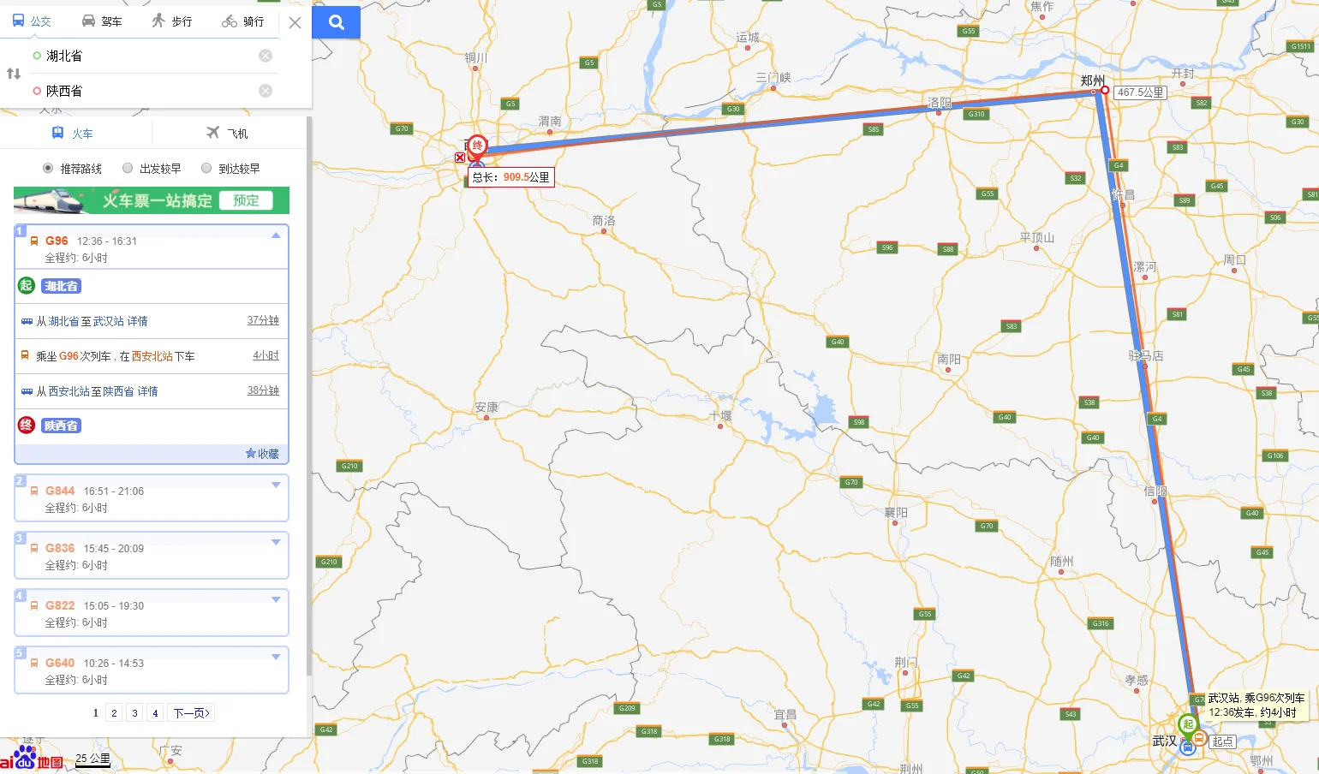The width and height of the screenshot is (1319, 774).
Task: Clear the 湖北省 origin field
Action: 266,56
